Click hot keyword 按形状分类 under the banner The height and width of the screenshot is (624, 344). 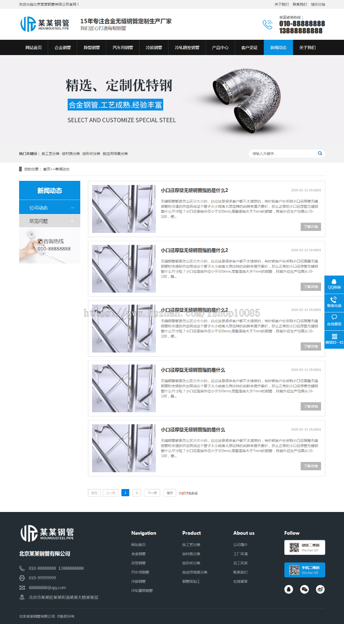point(91,154)
